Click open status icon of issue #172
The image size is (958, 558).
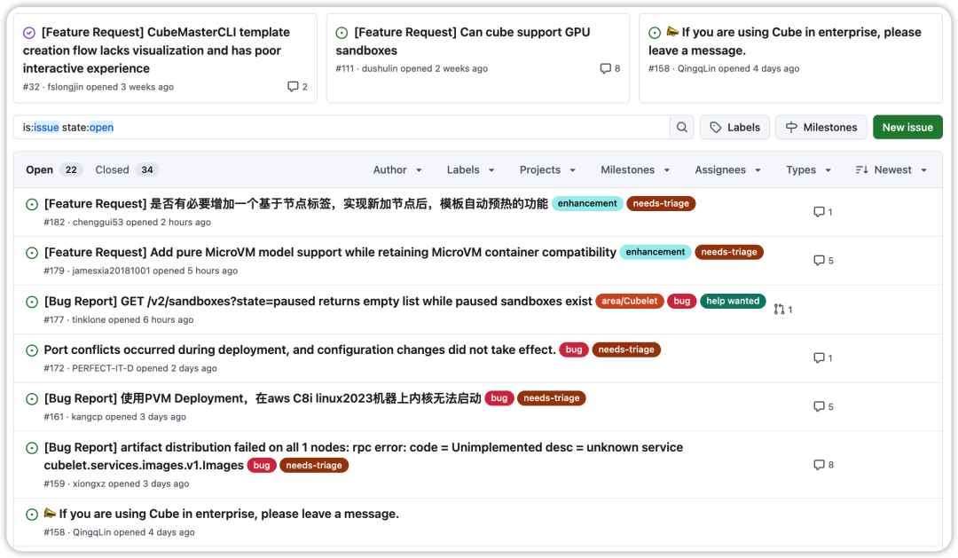point(32,350)
